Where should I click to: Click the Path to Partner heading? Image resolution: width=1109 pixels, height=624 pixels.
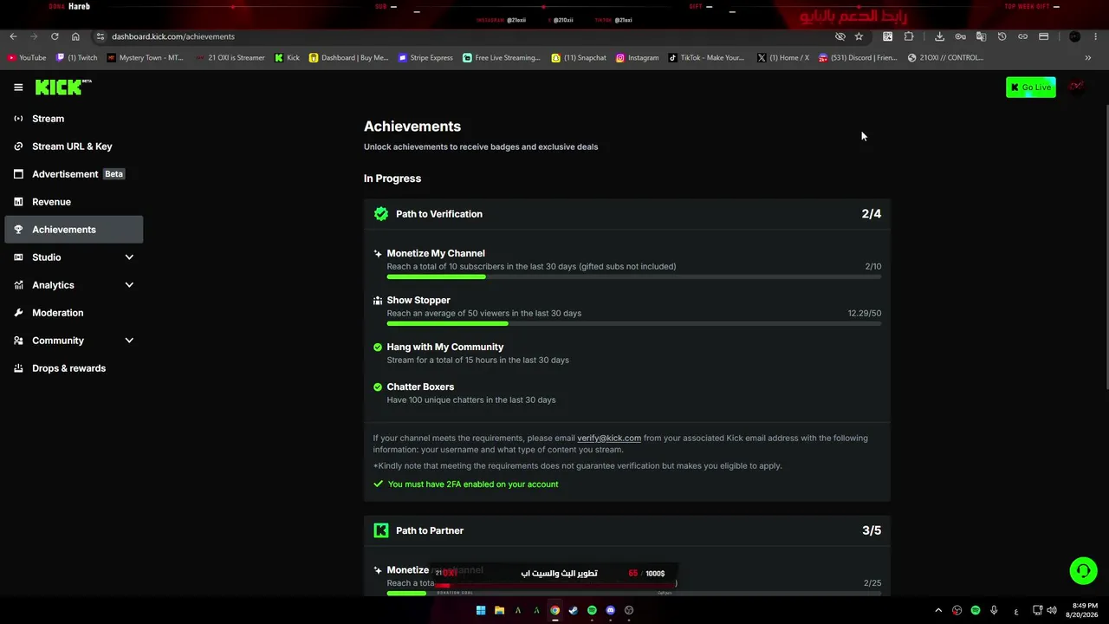click(x=430, y=530)
